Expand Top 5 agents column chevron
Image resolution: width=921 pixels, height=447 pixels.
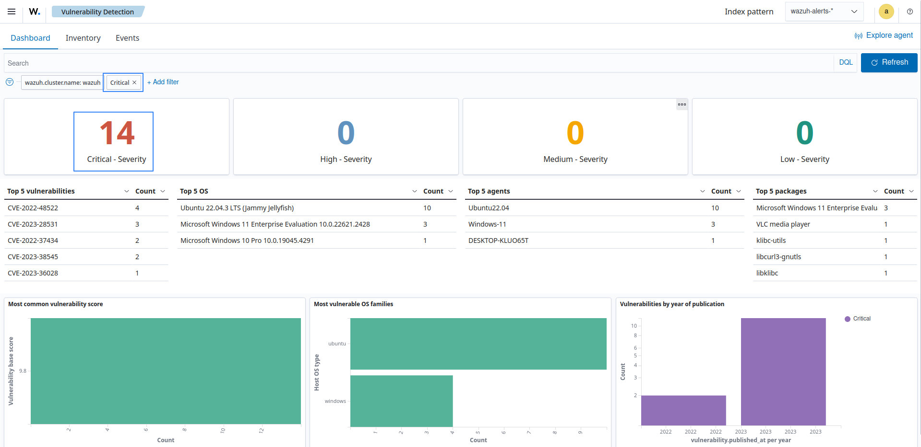703,191
